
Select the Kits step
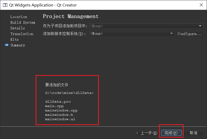point(14,39)
